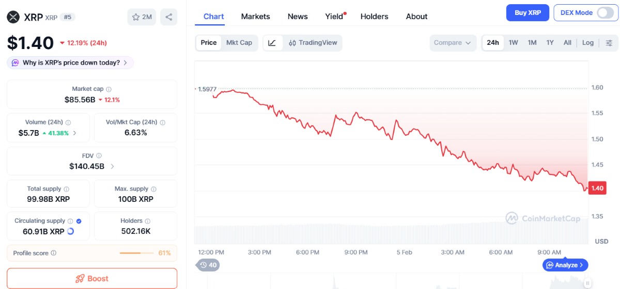620x289 pixels.
Task: Click the 100B XRP max supply value
Action: tap(135, 199)
